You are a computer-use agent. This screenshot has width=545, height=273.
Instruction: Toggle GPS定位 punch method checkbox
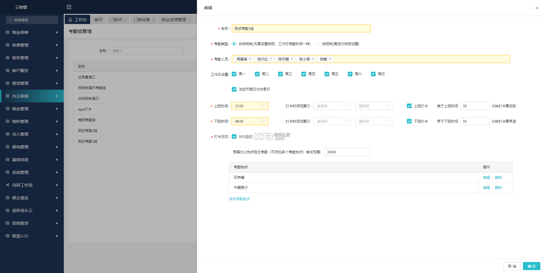[x=234, y=136]
